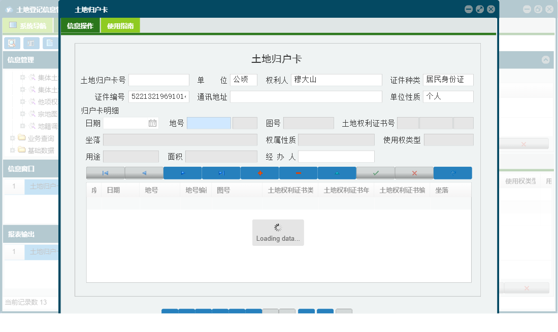Go to first record in navigator bar
Image resolution: width=558 pixels, height=332 pixels.
pyautogui.click(x=105, y=173)
